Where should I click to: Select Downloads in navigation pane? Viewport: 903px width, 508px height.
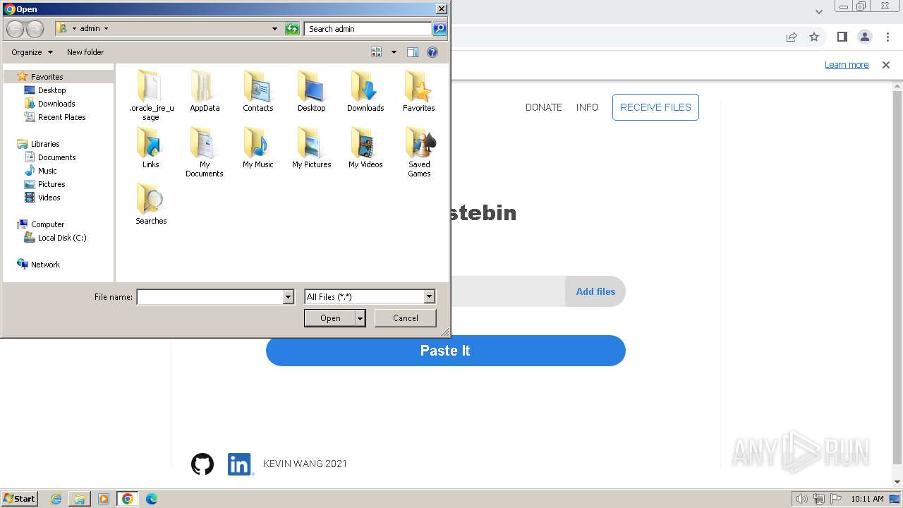pos(56,104)
